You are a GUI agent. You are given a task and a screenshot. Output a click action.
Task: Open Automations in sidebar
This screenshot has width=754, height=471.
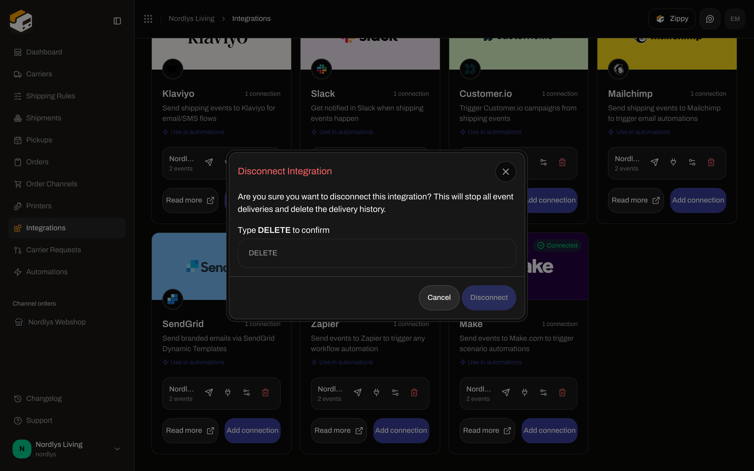coord(67,272)
